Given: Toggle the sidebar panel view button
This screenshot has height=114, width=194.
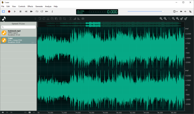Looking at the screenshot, I should tap(3, 11).
